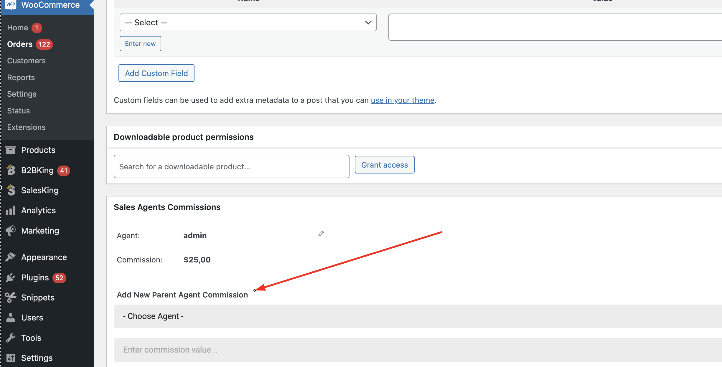Click the Downloadable product permissions heading

click(184, 137)
